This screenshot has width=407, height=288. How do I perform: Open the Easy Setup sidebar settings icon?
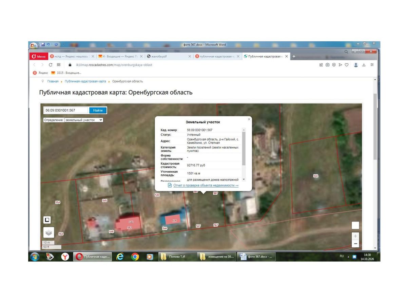[372, 64]
